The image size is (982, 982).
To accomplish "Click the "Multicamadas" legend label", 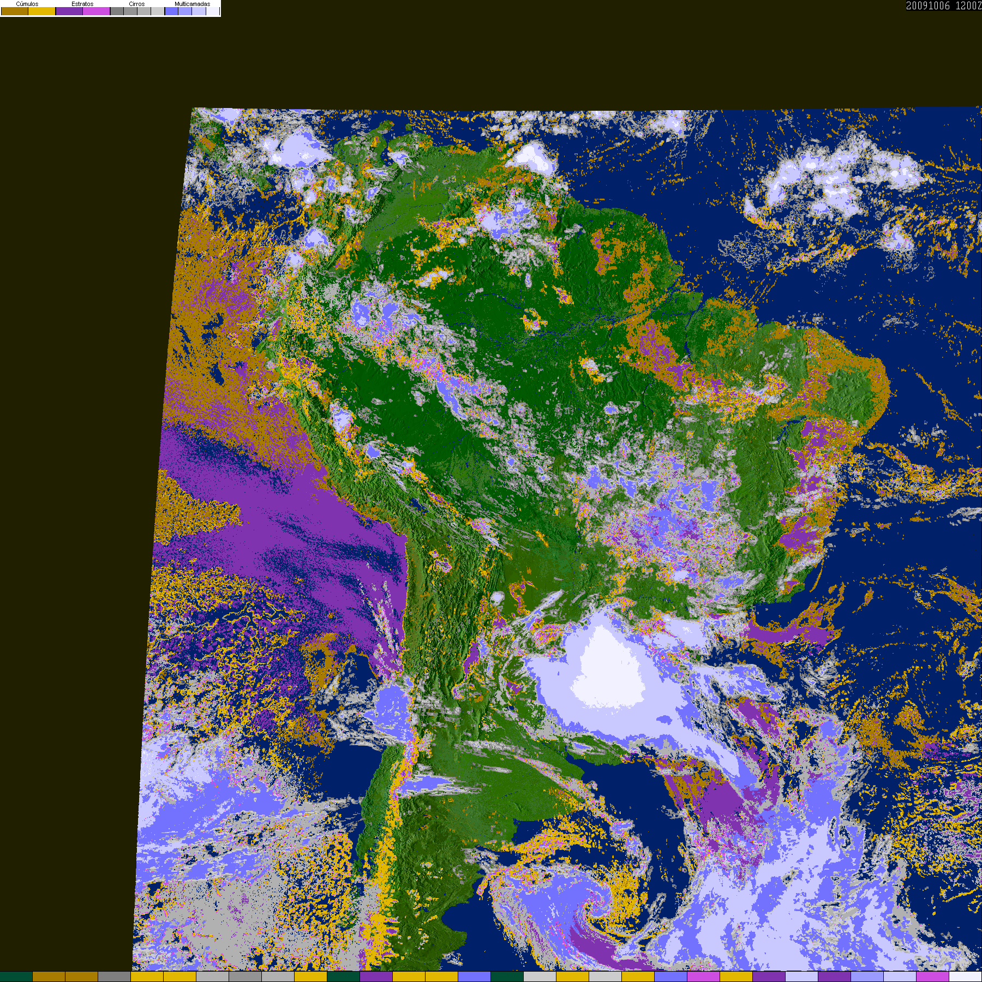I will coord(193,4).
